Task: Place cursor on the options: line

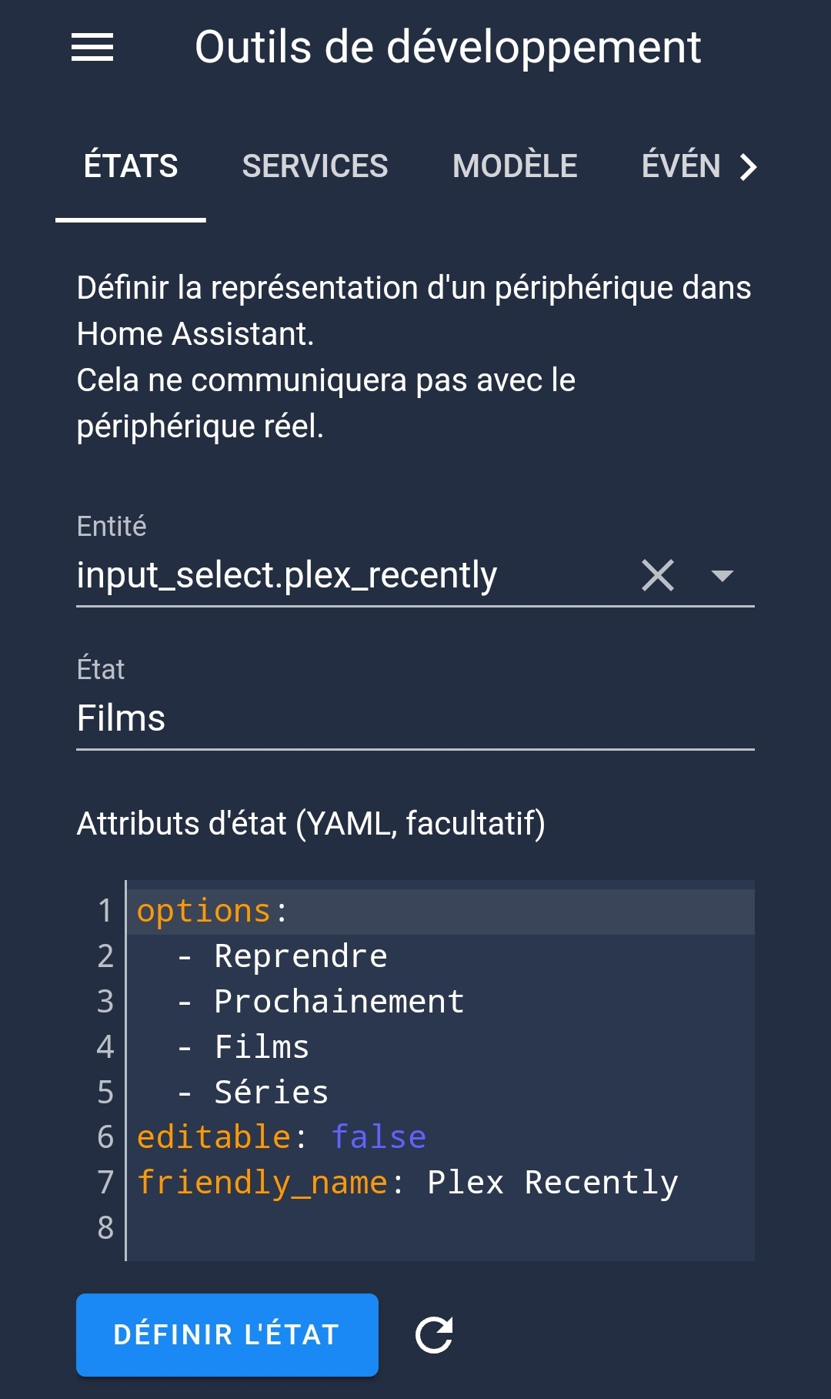Action: [441, 912]
